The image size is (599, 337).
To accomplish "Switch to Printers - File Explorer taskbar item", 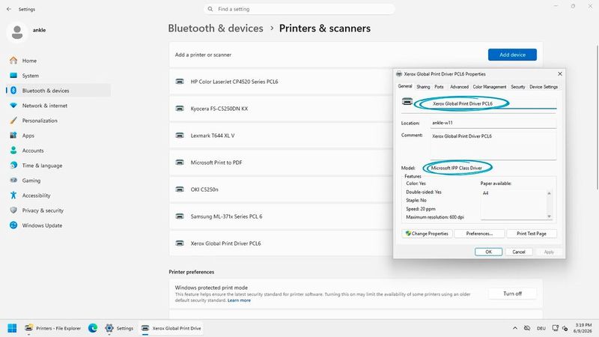I will (52, 328).
